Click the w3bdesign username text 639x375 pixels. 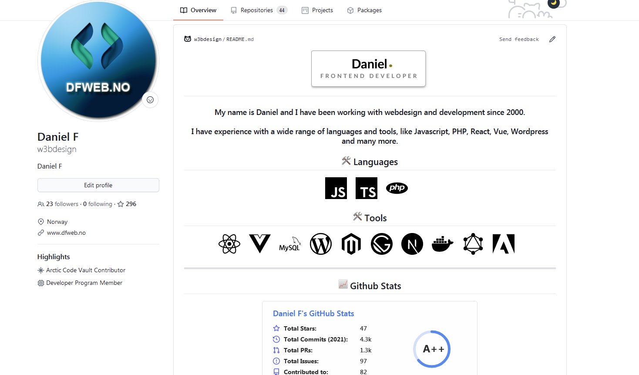point(57,149)
